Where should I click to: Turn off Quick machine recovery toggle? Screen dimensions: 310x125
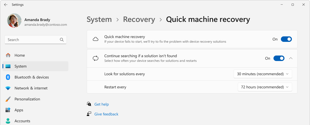pos(286,39)
